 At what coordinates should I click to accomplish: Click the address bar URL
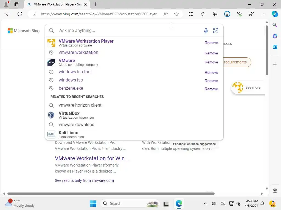coord(100,14)
